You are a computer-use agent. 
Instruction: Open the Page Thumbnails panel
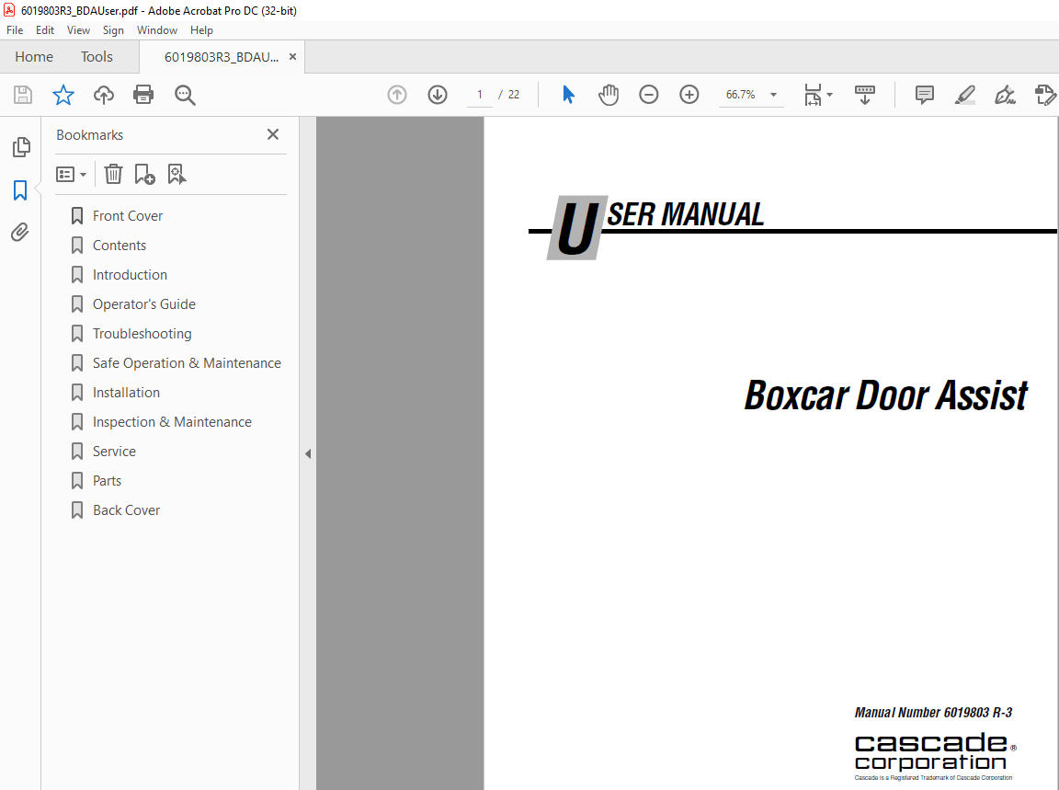point(20,147)
